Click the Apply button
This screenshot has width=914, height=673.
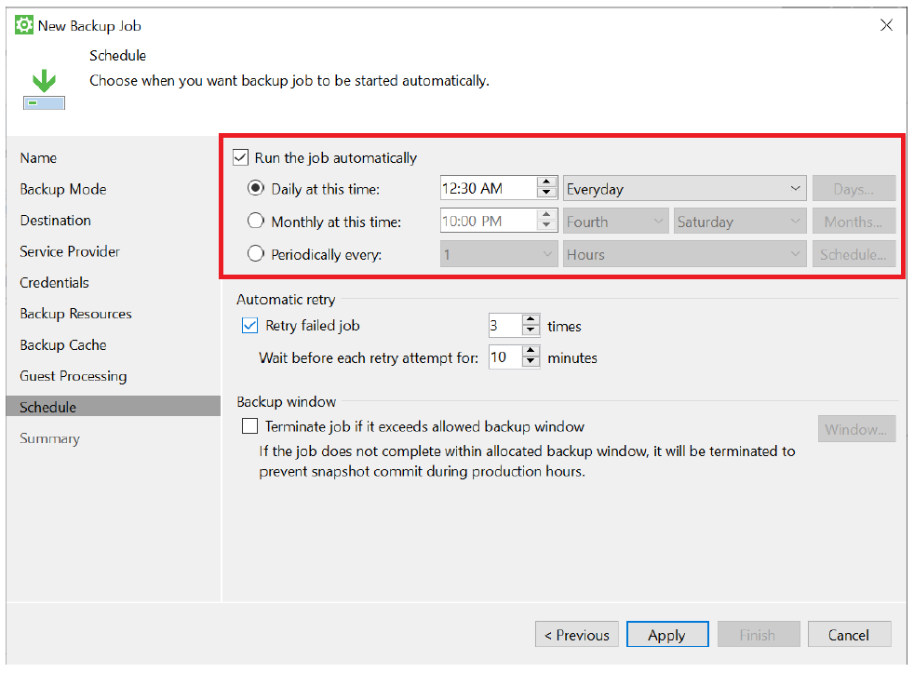click(667, 635)
